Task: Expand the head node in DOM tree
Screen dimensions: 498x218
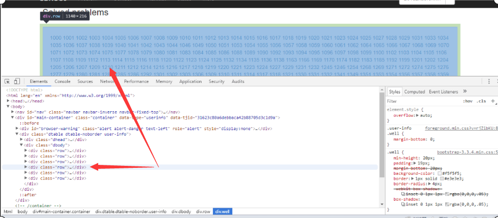Action: pyautogui.click(x=8, y=101)
